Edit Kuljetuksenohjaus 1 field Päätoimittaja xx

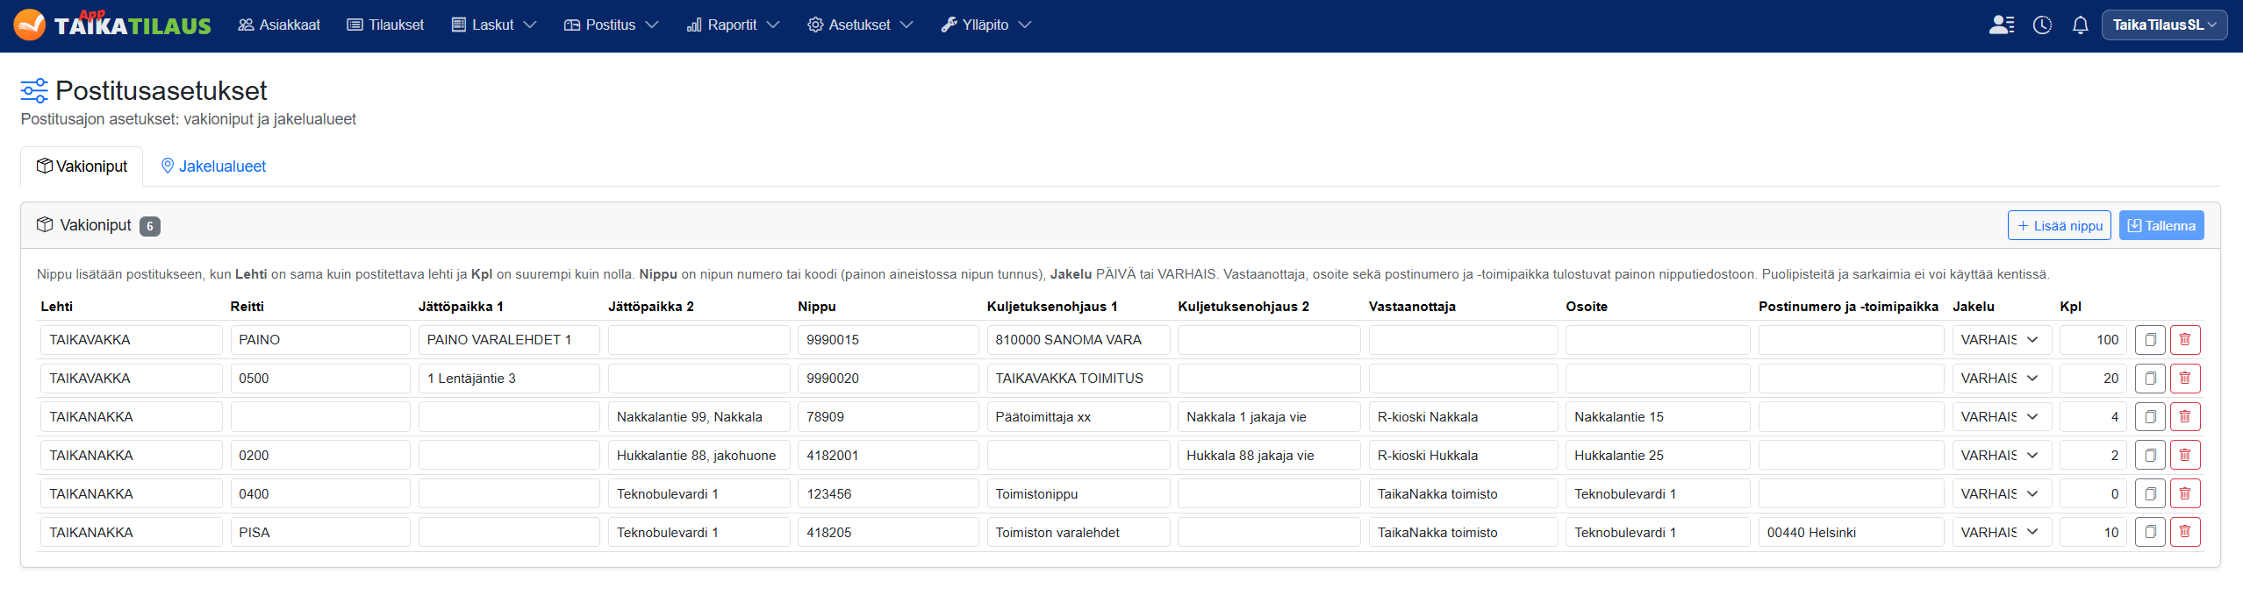pos(1078,417)
